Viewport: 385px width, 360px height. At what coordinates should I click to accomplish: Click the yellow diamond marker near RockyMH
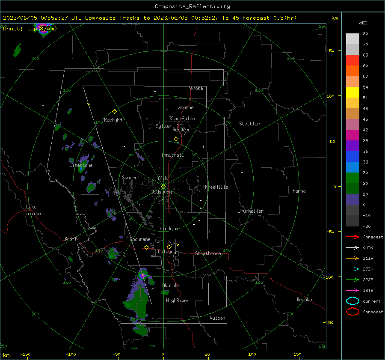coord(114,112)
